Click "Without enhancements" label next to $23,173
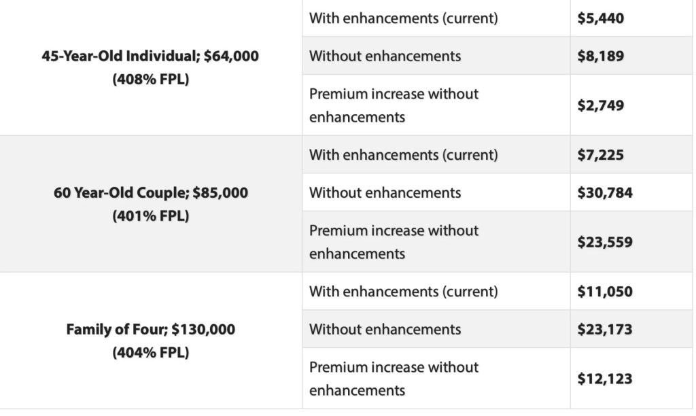696x416 pixels. pos(385,329)
